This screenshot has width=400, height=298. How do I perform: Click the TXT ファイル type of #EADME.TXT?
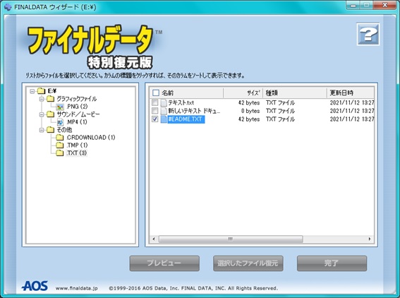coord(280,119)
